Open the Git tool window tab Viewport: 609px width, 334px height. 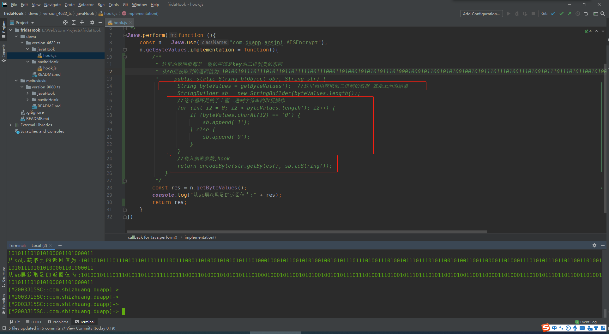(x=15, y=322)
